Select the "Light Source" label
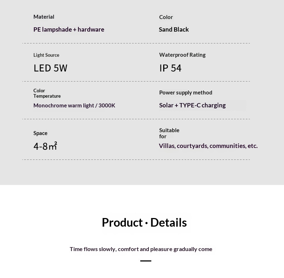The height and width of the screenshot is (278, 284). point(46,55)
